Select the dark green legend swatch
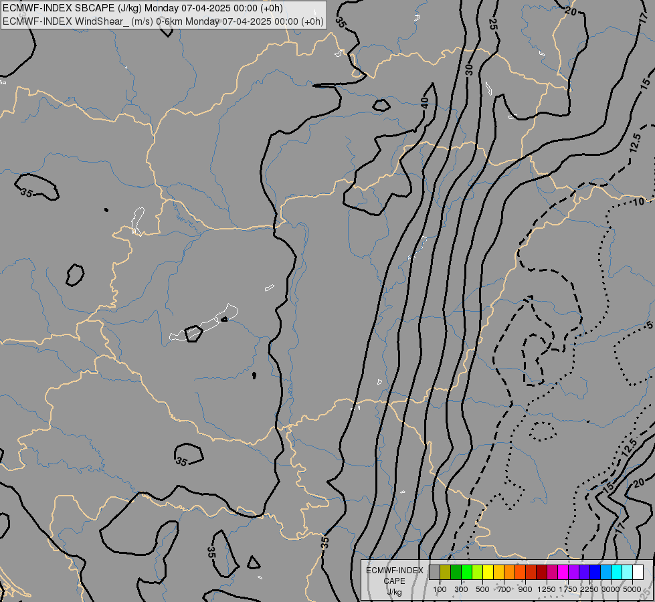 coord(456,572)
